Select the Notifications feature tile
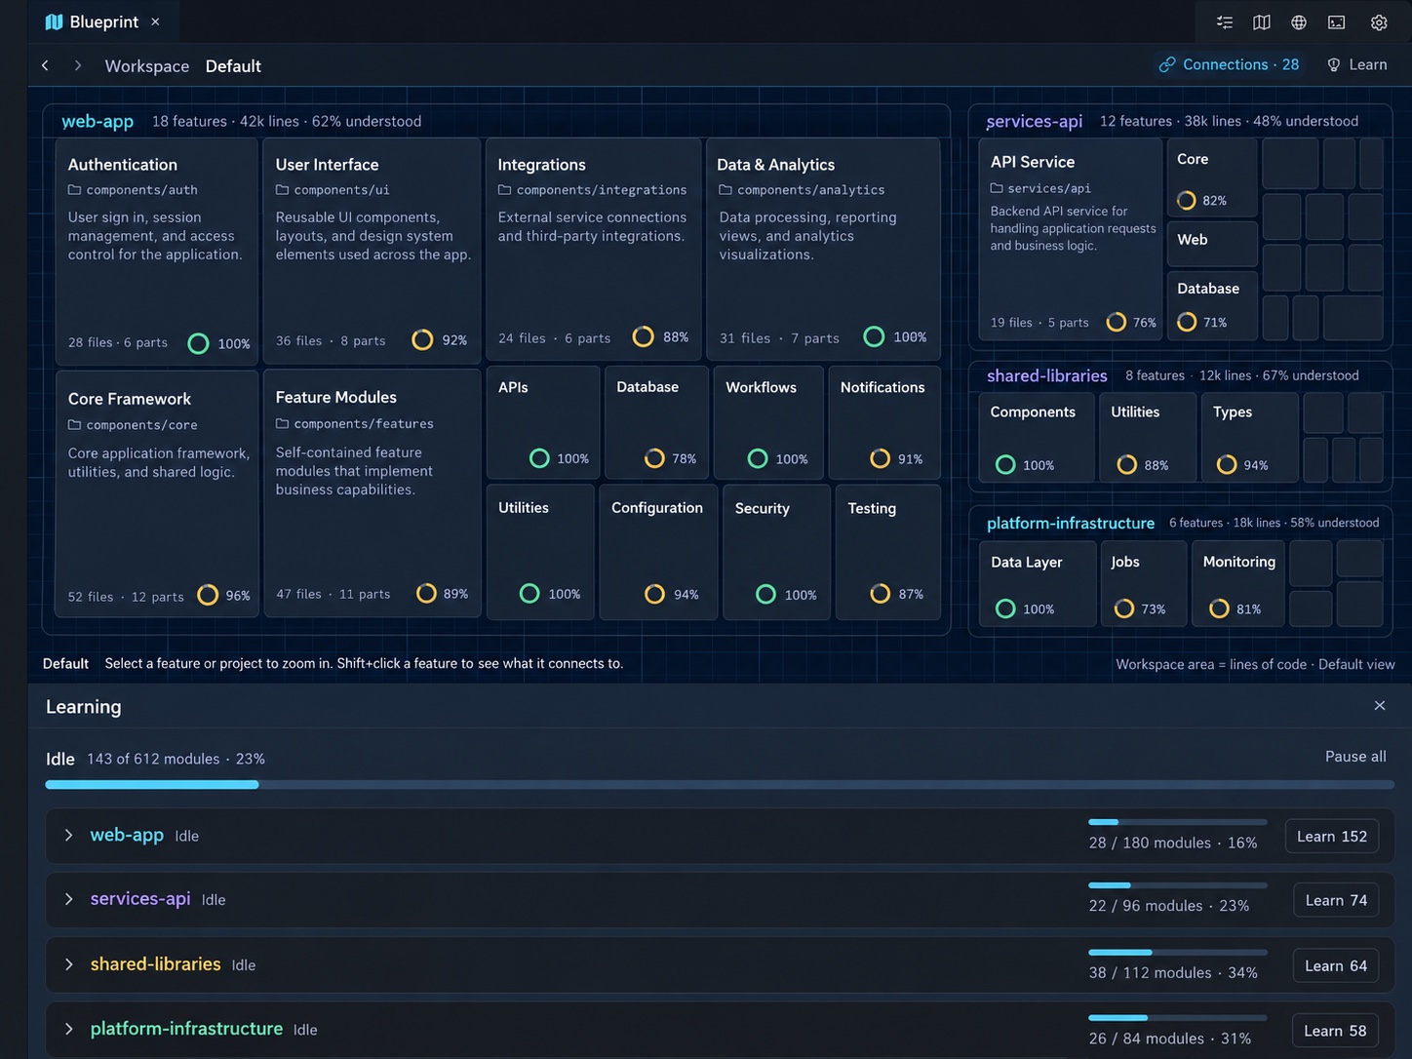Screen dimensions: 1412x1059 tap(883, 422)
